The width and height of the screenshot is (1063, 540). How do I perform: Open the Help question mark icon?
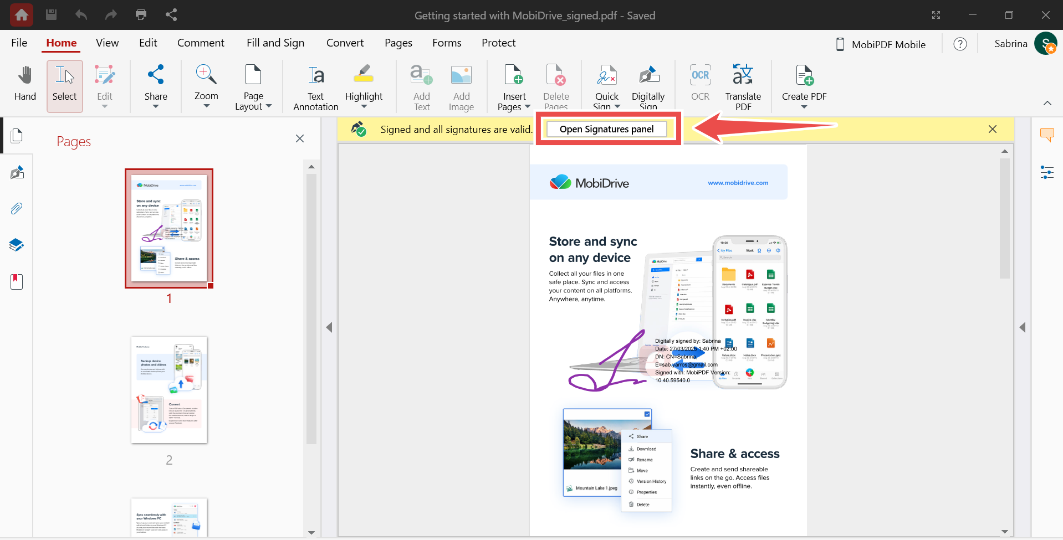960,44
